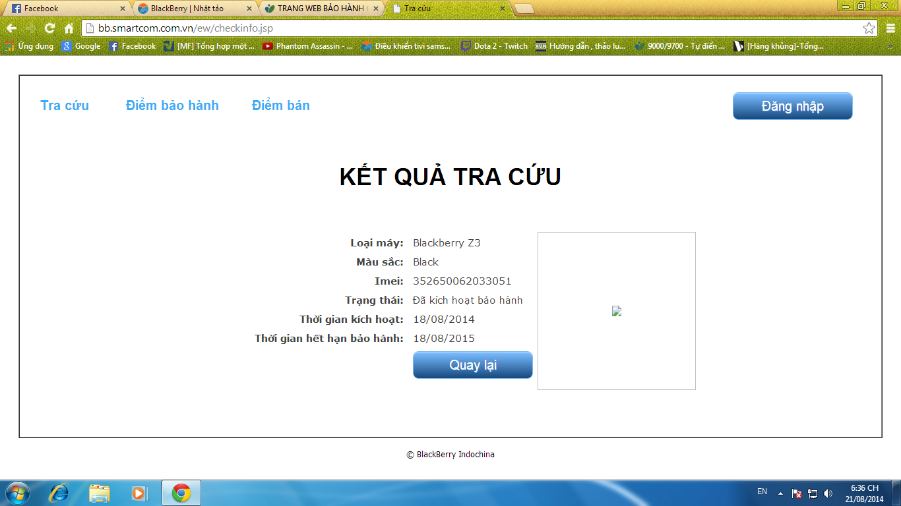Open the Điểm bảo hành link

click(x=172, y=105)
